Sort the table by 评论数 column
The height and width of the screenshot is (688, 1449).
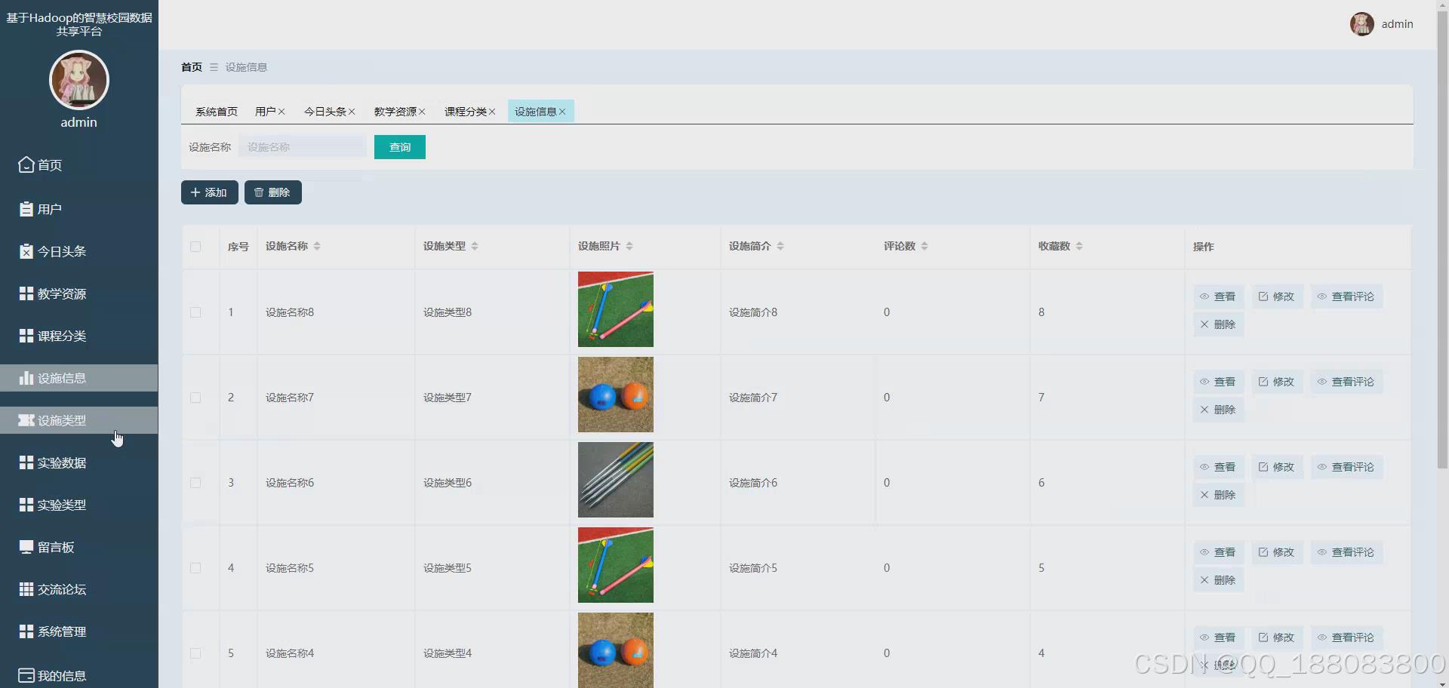(x=925, y=245)
